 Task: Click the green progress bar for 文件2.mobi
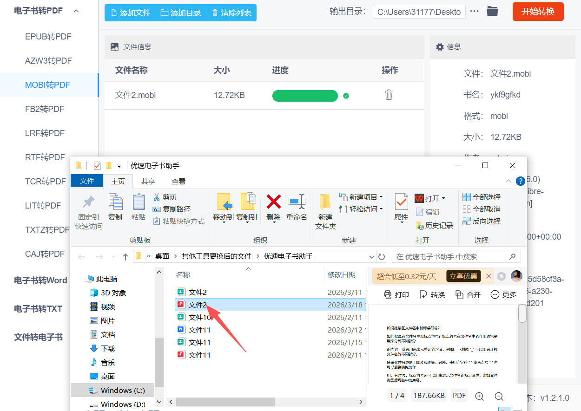305,96
